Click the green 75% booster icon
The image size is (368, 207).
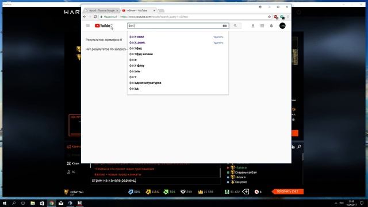point(166,191)
